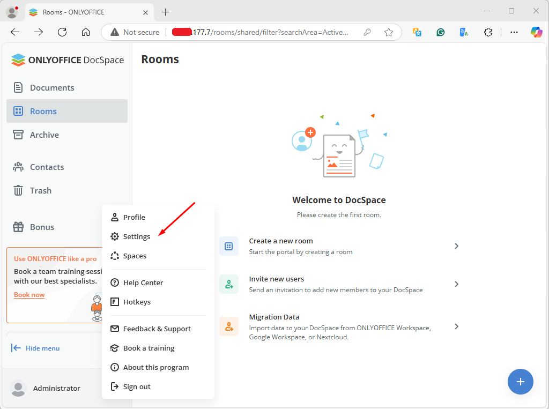Click the blue plus floating button
The image size is (549, 409).
[520, 382]
